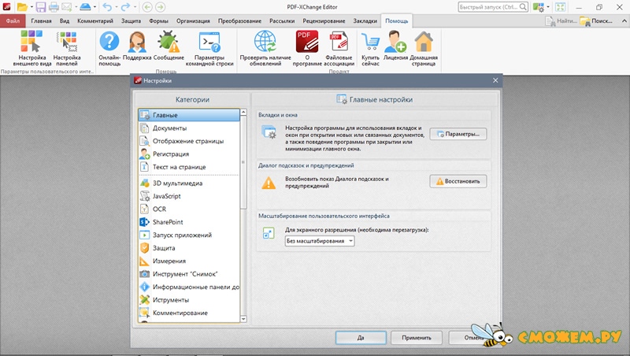Select the 3D мультимедиа category

[x=189, y=184]
